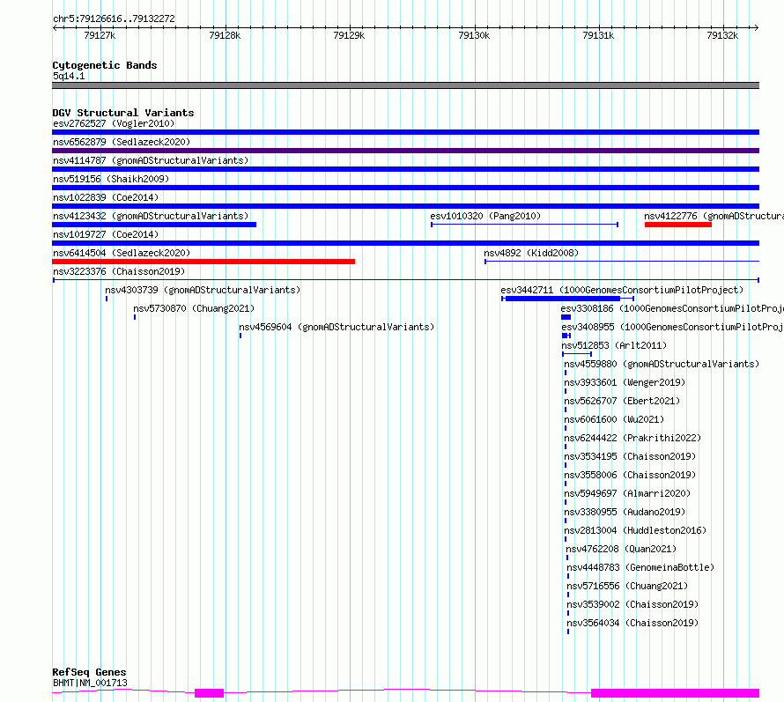Click nsv4762208 (Quan2021) label
Screen dimensions: 784x702
pyautogui.click(x=621, y=549)
